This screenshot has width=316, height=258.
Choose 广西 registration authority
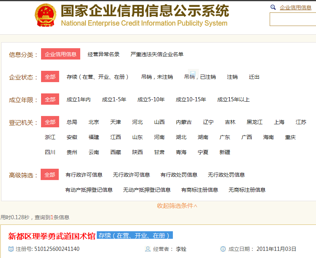coord(247,137)
